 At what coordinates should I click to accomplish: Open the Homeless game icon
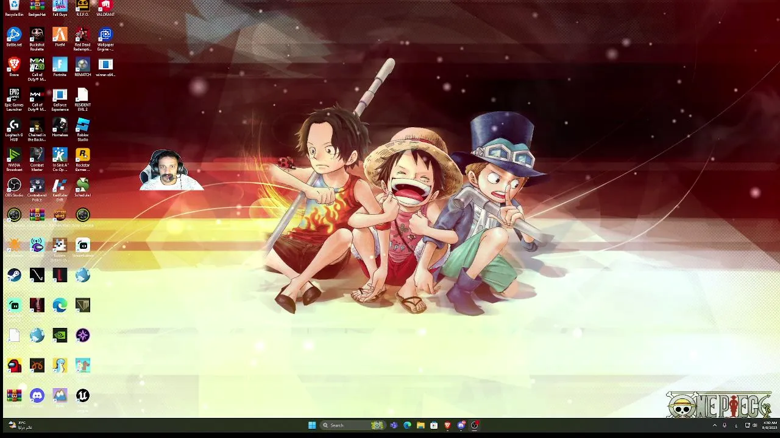(60, 128)
